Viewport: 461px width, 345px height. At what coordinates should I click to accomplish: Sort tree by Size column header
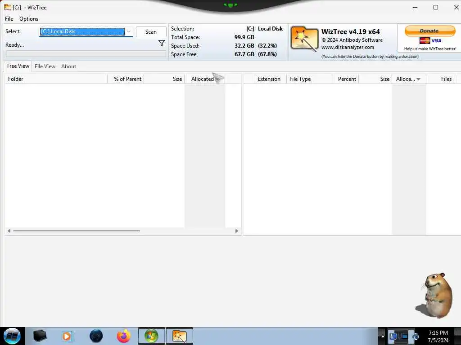(x=164, y=79)
